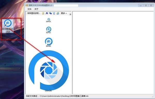Get the folder special icon
The width and height of the screenshot is (155, 99).
pyautogui.click(x=43, y=13)
